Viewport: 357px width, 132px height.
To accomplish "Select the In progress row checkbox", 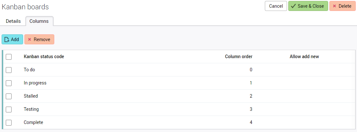I will [x=9, y=83].
